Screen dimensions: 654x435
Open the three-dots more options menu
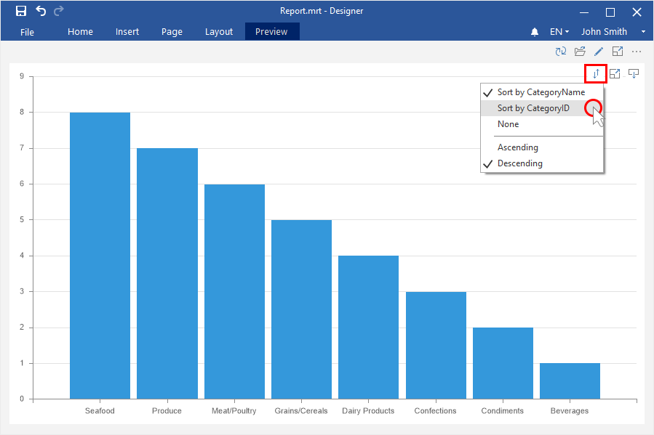pyautogui.click(x=637, y=52)
